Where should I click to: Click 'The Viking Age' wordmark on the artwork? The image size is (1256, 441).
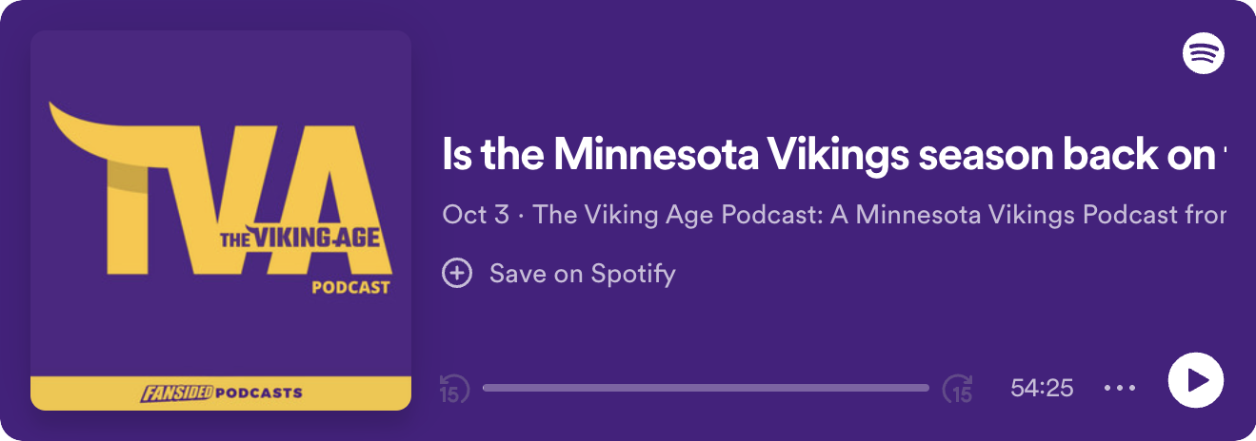[x=300, y=240]
